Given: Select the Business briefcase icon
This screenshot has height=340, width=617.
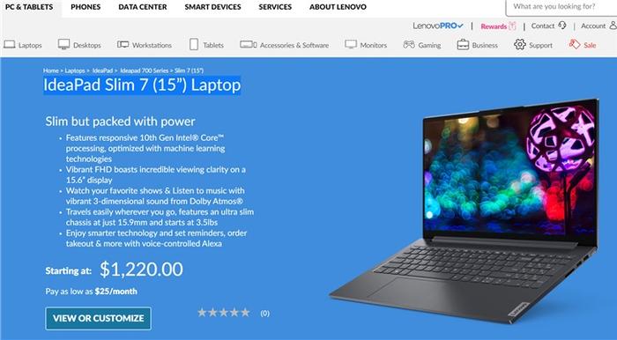Looking at the screenshot, I should click(x=463, y=44).
